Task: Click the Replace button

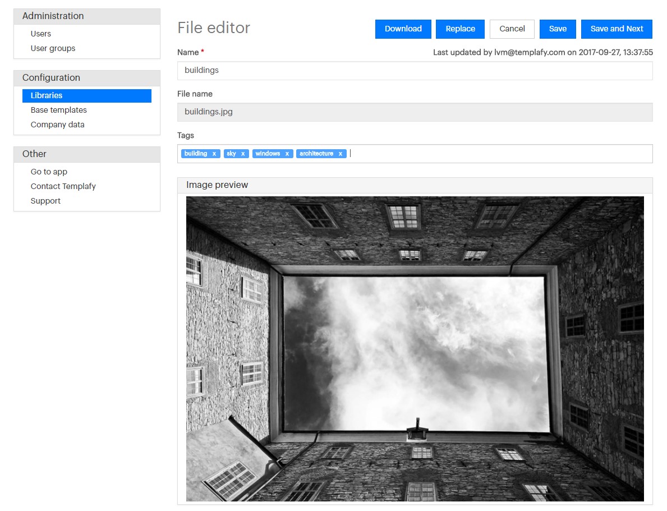Action: point(460,29)
